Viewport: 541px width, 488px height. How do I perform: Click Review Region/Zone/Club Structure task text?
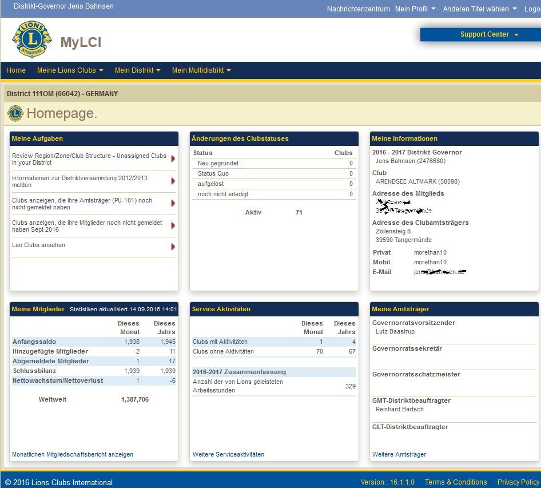(89, 159)
